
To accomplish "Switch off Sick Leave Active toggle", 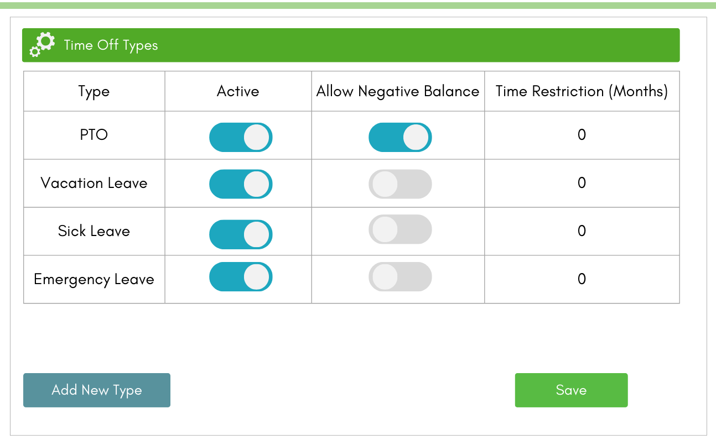I will 241,234.
